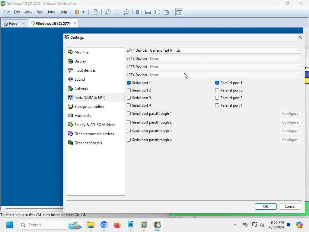The height and width of the screenshot is (232, 309).
Task: Click Configure for serial passthrough 4
Action: tap(290, 140)
